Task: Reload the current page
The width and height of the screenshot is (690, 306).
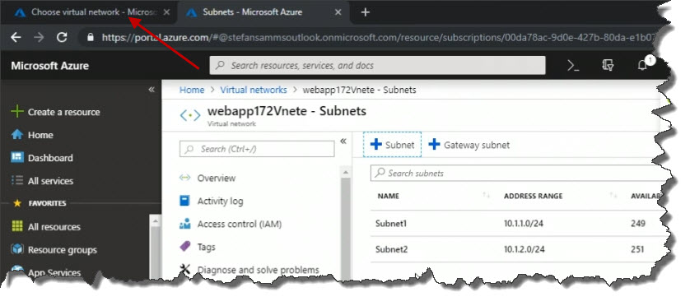Action: pyautogui.click(x=62, y=37)
